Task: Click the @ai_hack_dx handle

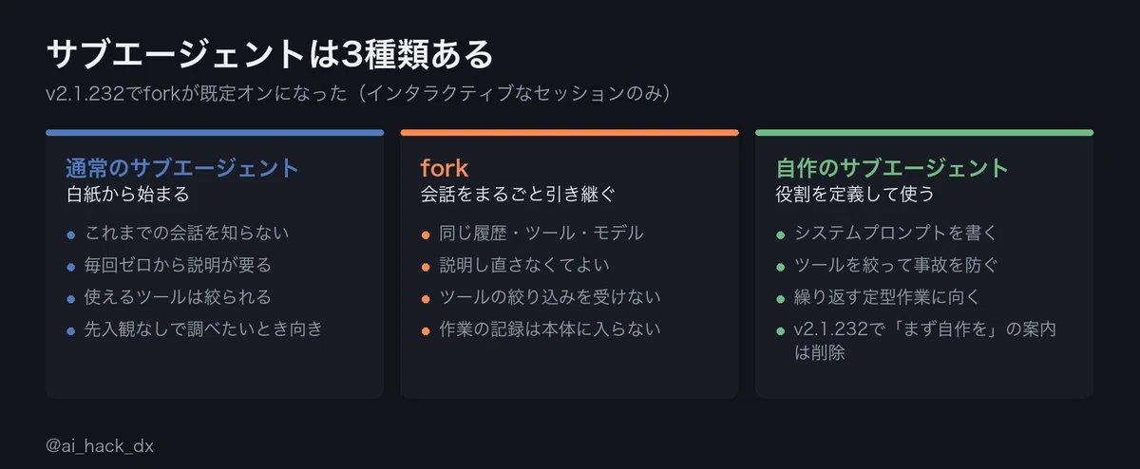Action: pos(99,444)
